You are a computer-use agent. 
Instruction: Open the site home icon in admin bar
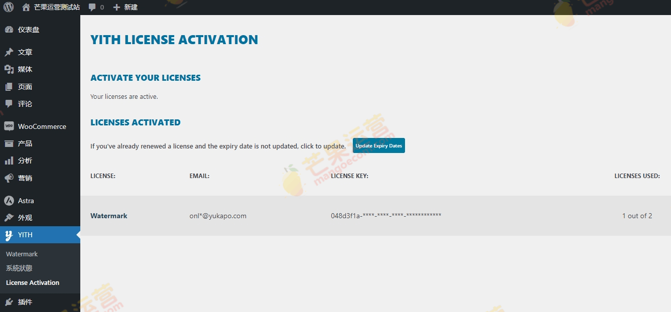click(x=26, y=8)
